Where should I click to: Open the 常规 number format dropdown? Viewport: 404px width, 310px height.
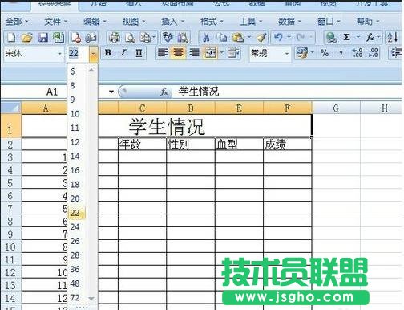(x=287, y=54)
